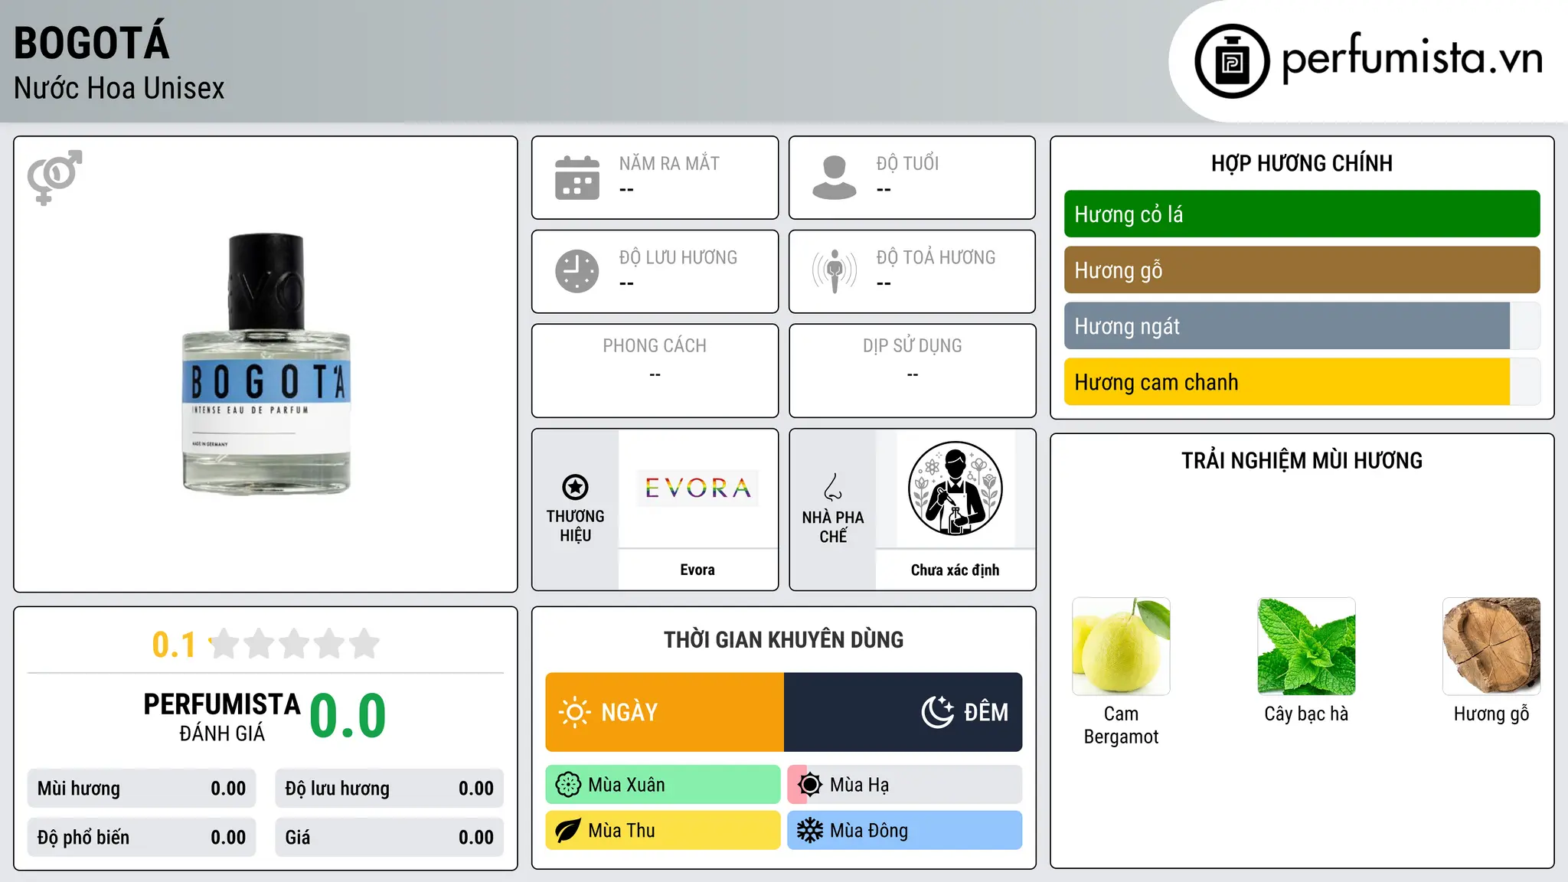Open the Bogotá perfume bottle image
1568x882 pixels.
point(266,364)
